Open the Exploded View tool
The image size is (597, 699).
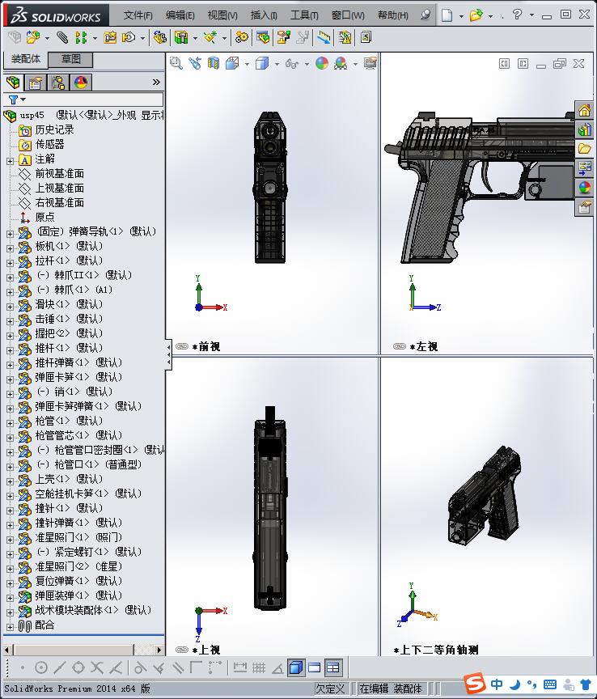tap(284, 37)
